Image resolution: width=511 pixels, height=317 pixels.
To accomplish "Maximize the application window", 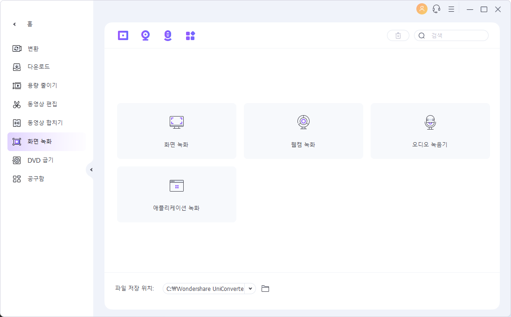I will click(484, 9).
